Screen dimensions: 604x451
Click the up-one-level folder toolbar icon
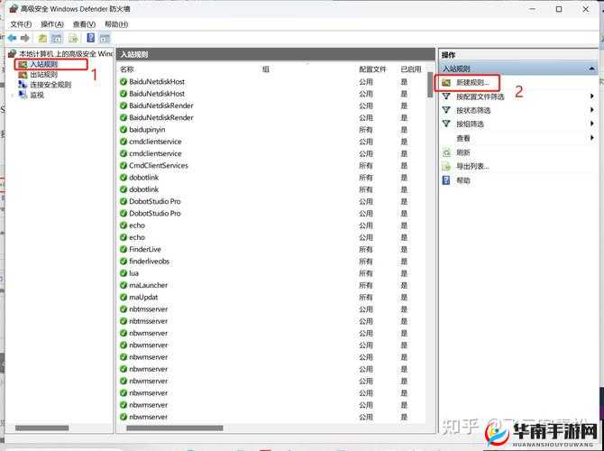coord(41,38)
